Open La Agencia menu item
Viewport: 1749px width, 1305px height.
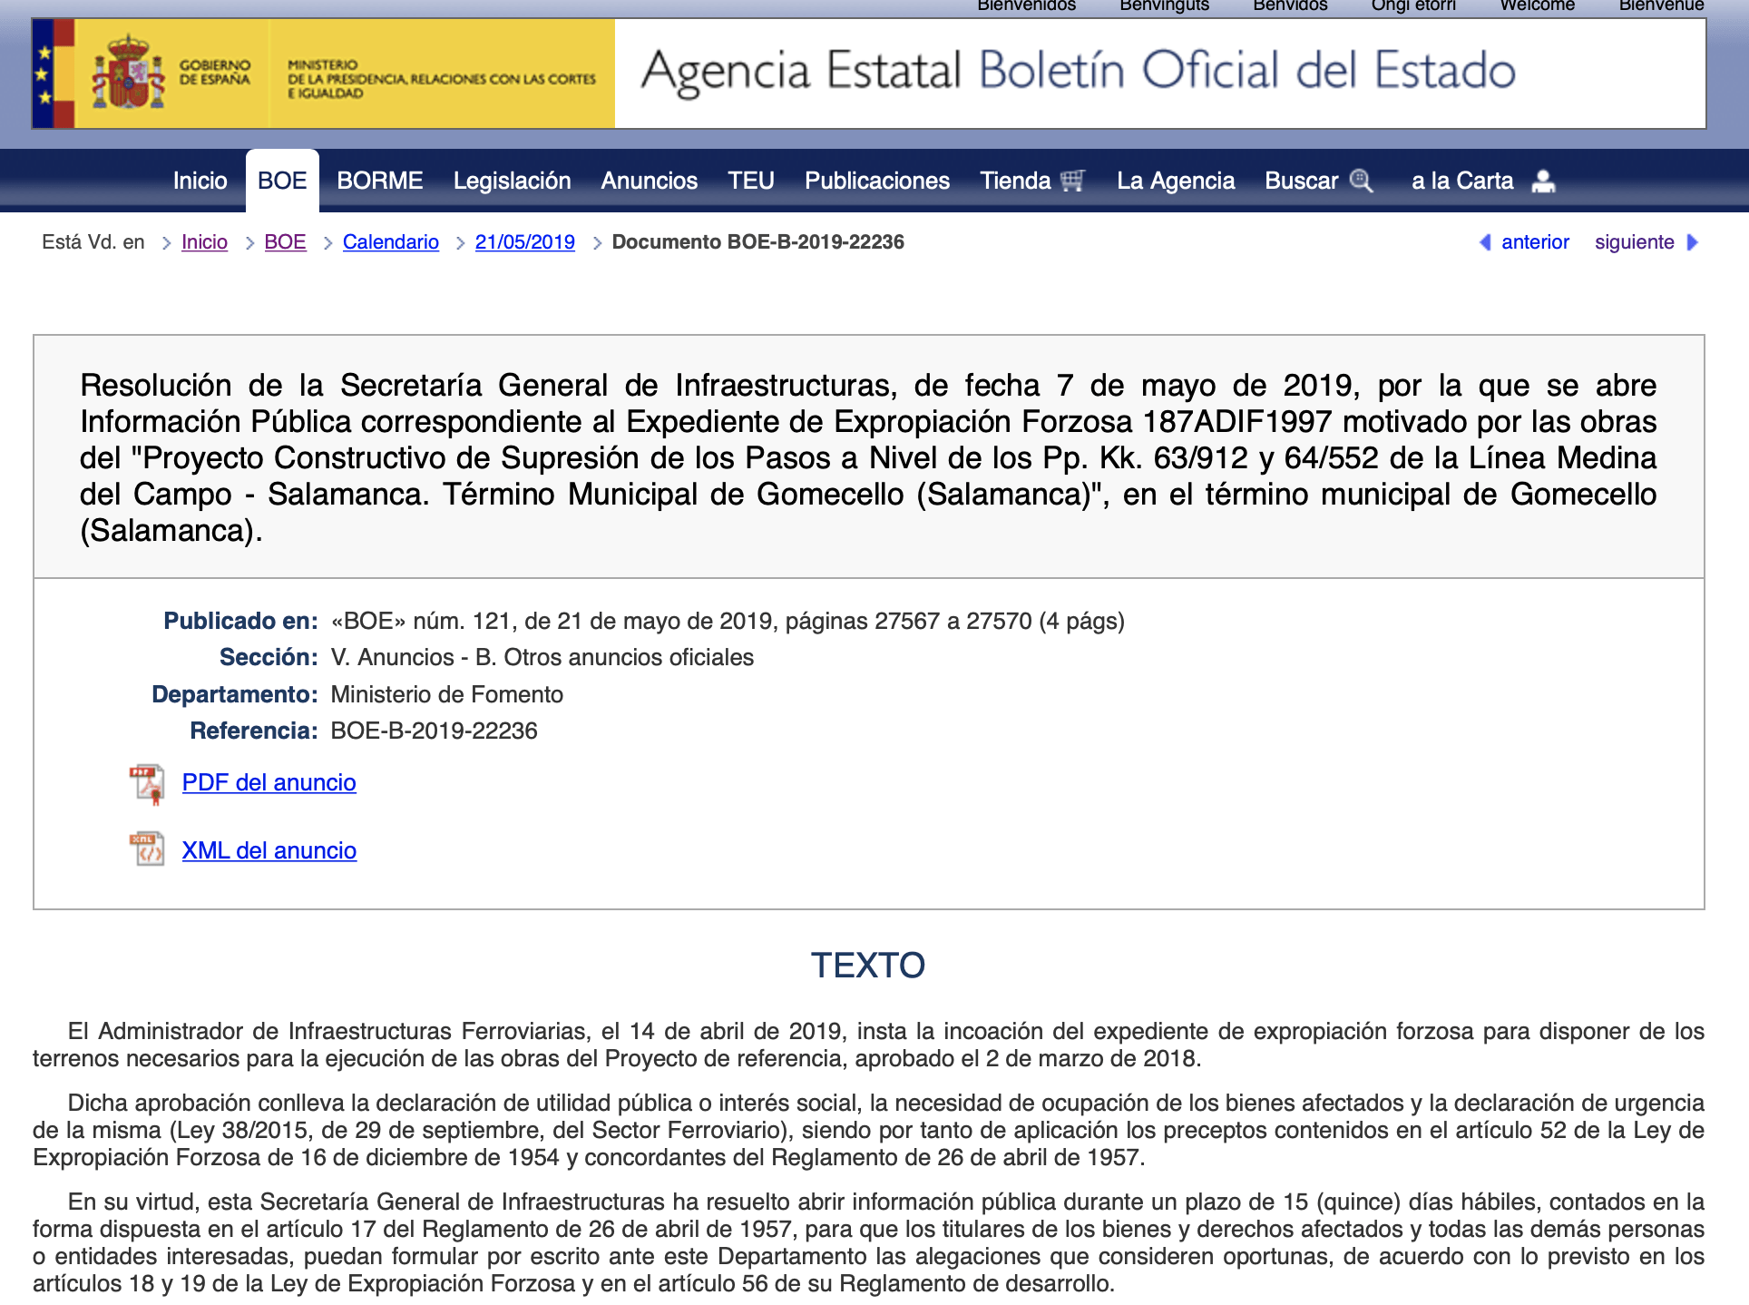click(x=1176, y=181)
